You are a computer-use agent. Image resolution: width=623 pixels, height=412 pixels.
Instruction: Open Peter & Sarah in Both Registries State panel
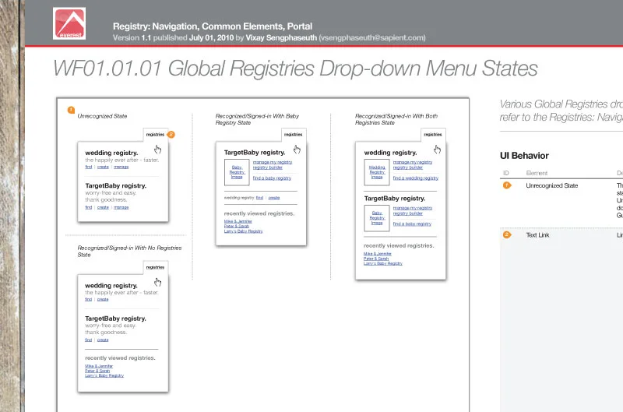coord(376,259)
